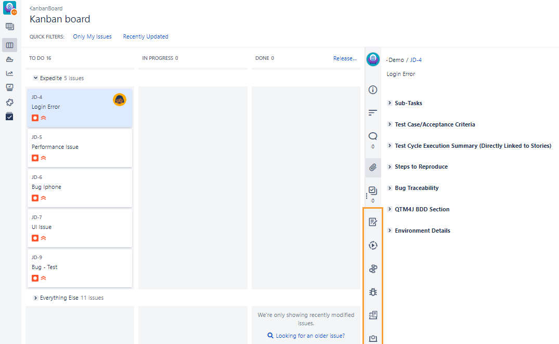Viewport: 559px width, 344px height.
Task: Expand the Sub-Tasks section
Action: [389, 103]
